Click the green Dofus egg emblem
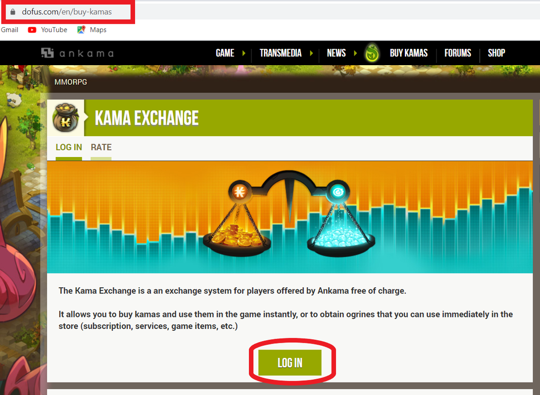 [x=372, y=53]
